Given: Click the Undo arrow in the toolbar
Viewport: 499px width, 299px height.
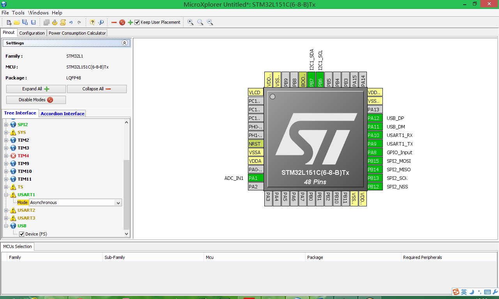Looking at the screenshot, I should (x=71, y=23).
